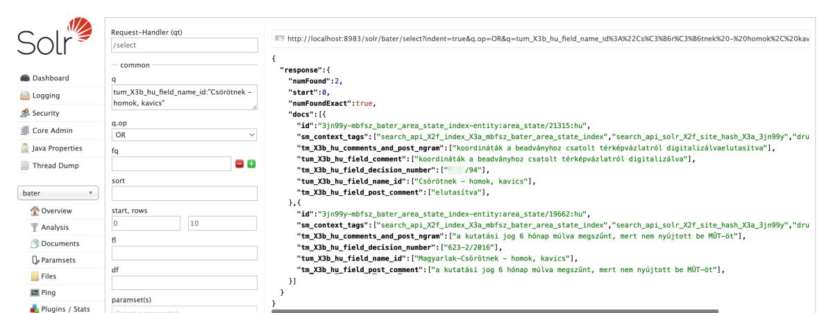Click the Request-Handler /select input field
Image resolution: width=833 pixels, height=313 pixels.
tap(184, 46)
